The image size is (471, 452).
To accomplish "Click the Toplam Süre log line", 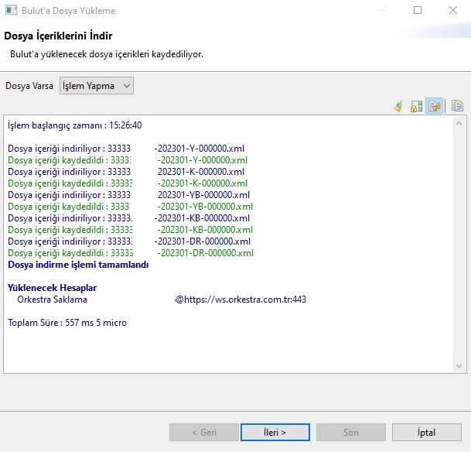I will click(x=67, y=323).
